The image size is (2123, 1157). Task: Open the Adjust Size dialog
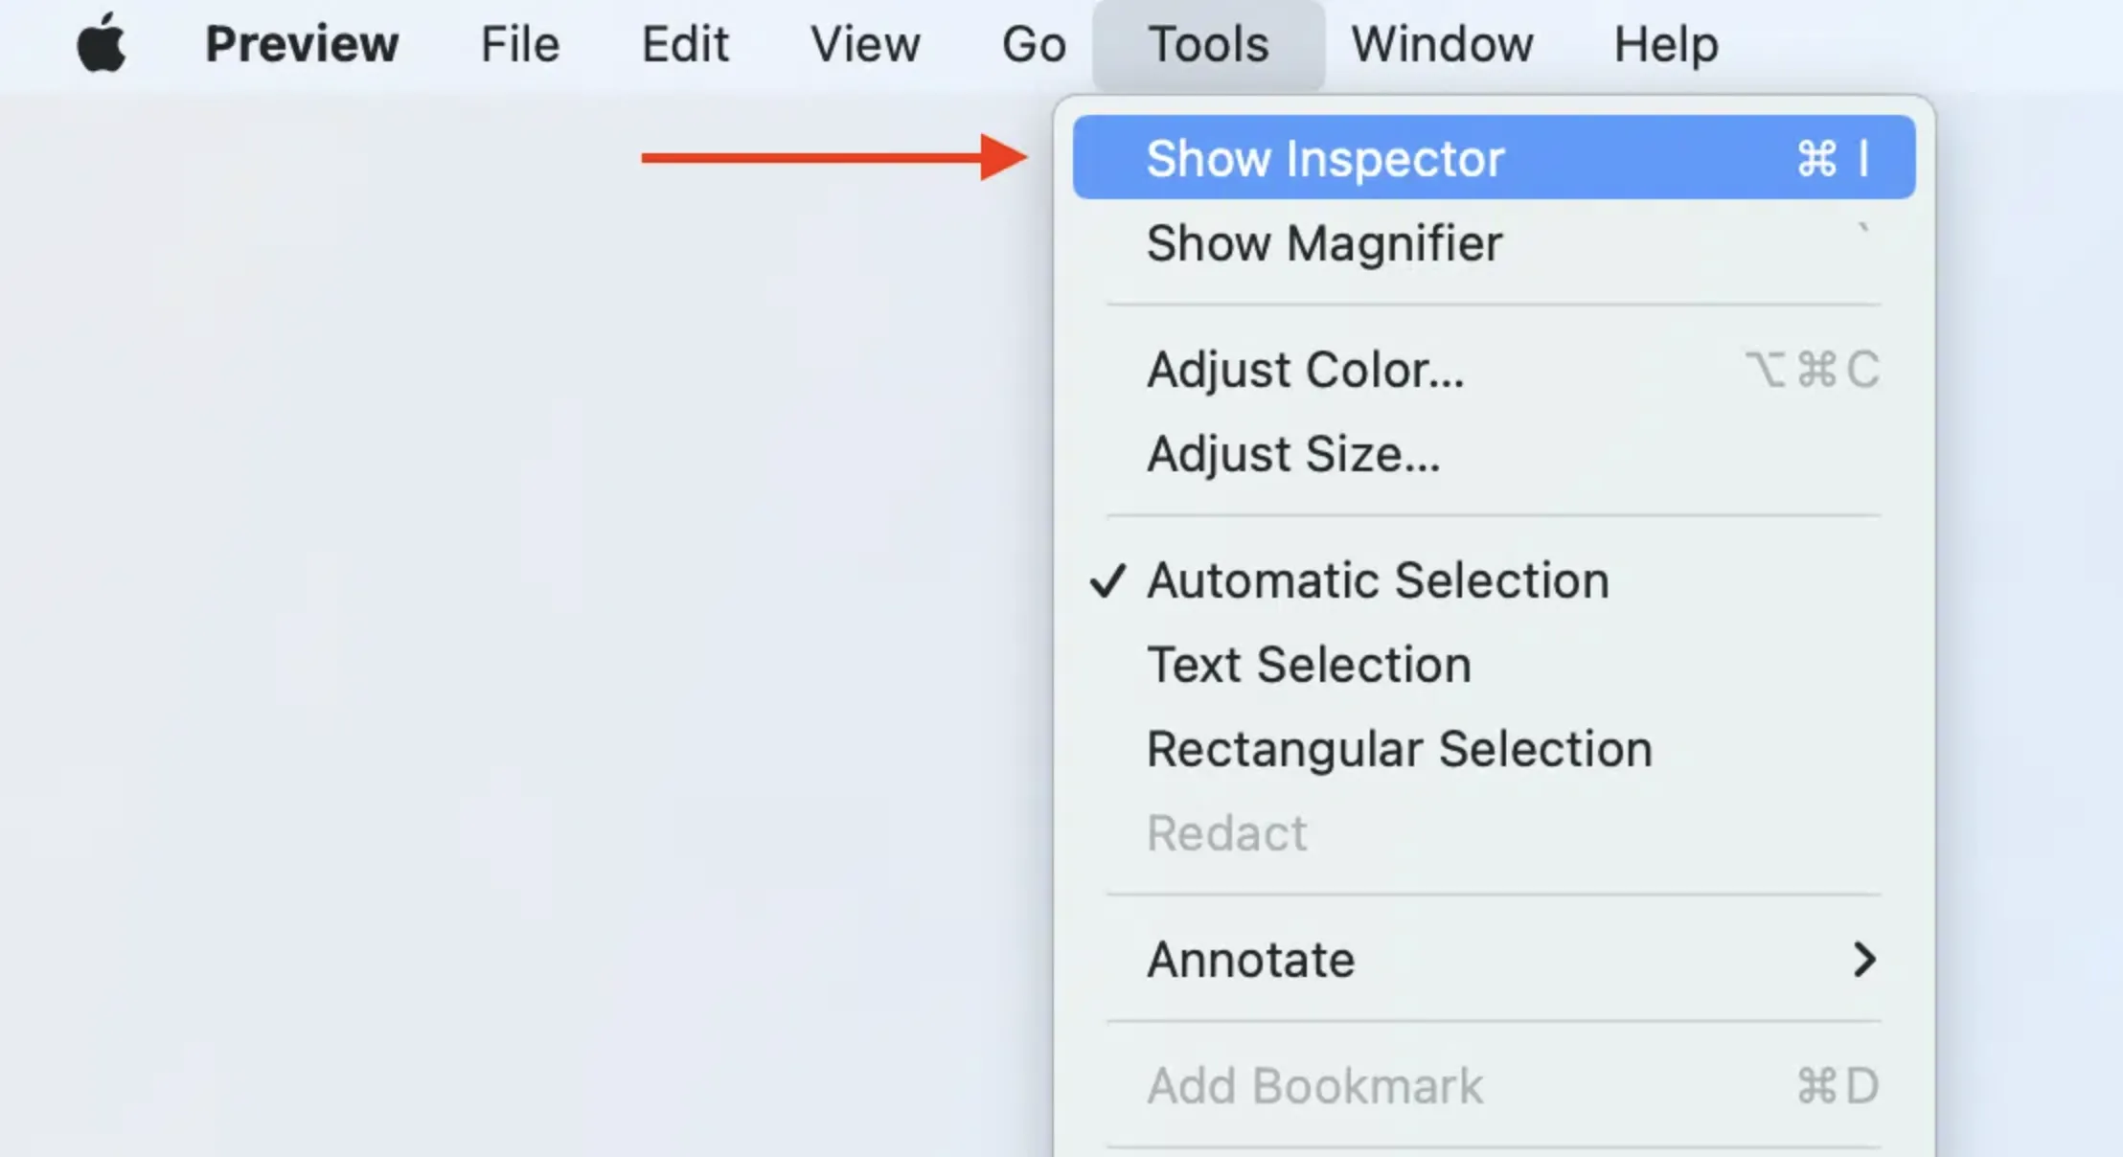point(1293,453)
